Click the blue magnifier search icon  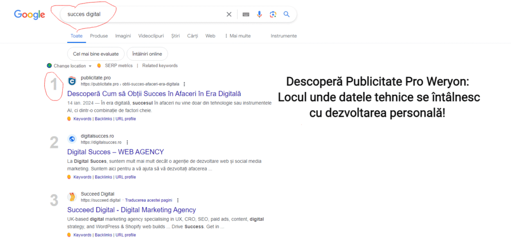286,14
